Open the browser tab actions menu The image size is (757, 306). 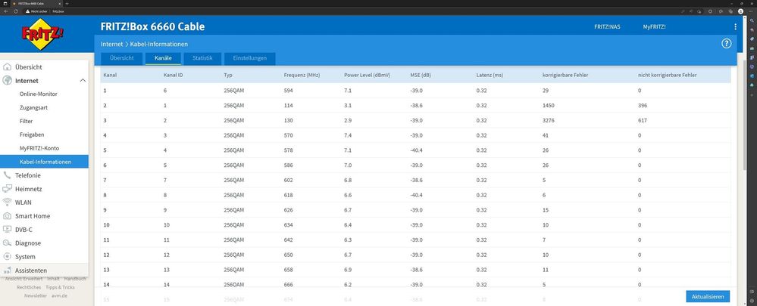pos(5,3)
